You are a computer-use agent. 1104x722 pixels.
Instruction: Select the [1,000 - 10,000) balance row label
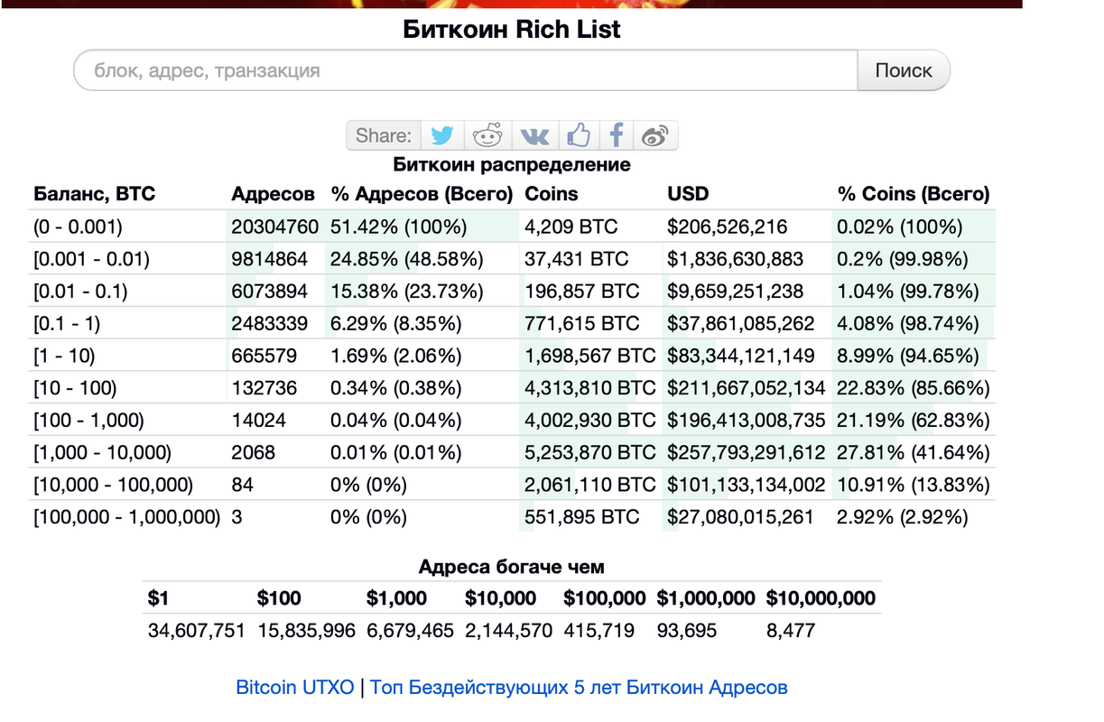click(102, 452)
